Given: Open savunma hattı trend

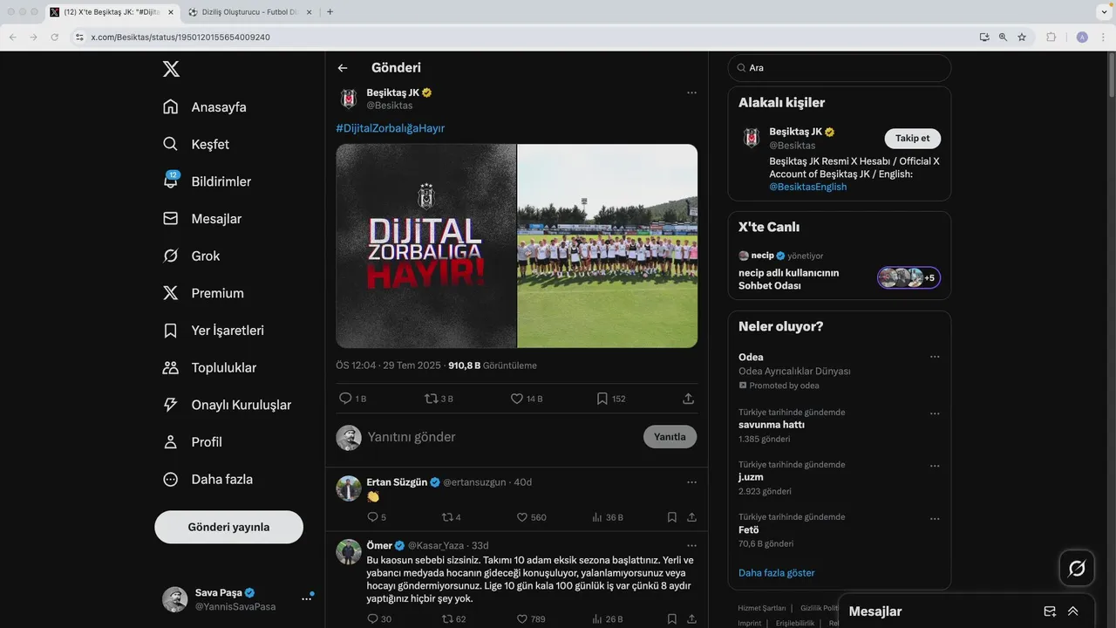Looking at the screenshot, I should (772, 425).
